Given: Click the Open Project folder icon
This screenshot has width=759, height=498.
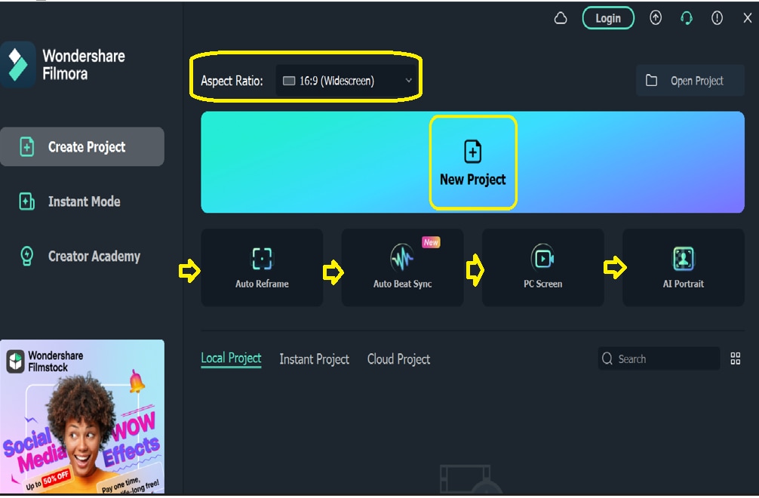Looking at the screenshot, I should [652, 80].
